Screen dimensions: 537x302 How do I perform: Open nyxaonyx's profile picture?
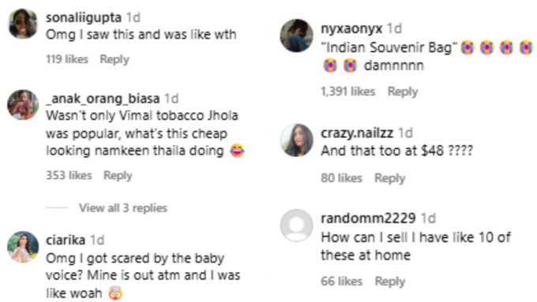pyautogui.click(x=297, y=35)
